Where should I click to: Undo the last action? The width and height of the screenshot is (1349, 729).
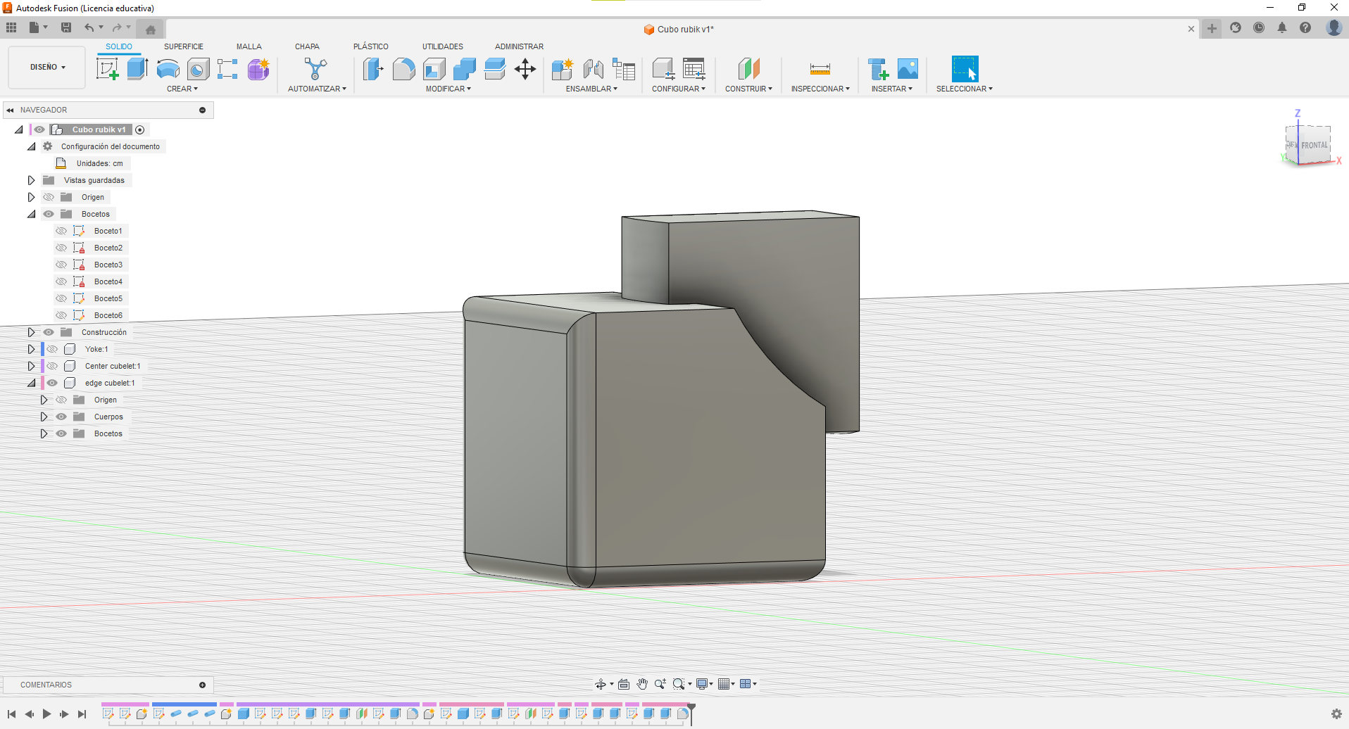tap(89, 27)
